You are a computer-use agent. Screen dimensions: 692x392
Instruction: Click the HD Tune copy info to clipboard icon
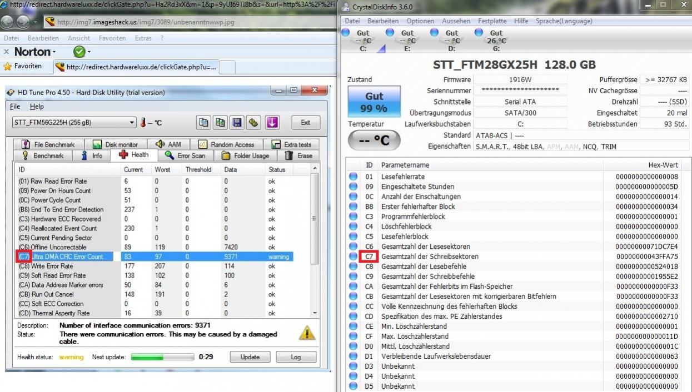(x=203, y=123)
